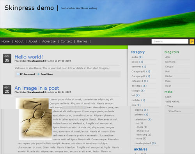Click the Just another WordPress weblog tagline
The height and width of the screenshot is (154, 195).
pyautogui.click(x=79, y=8)
